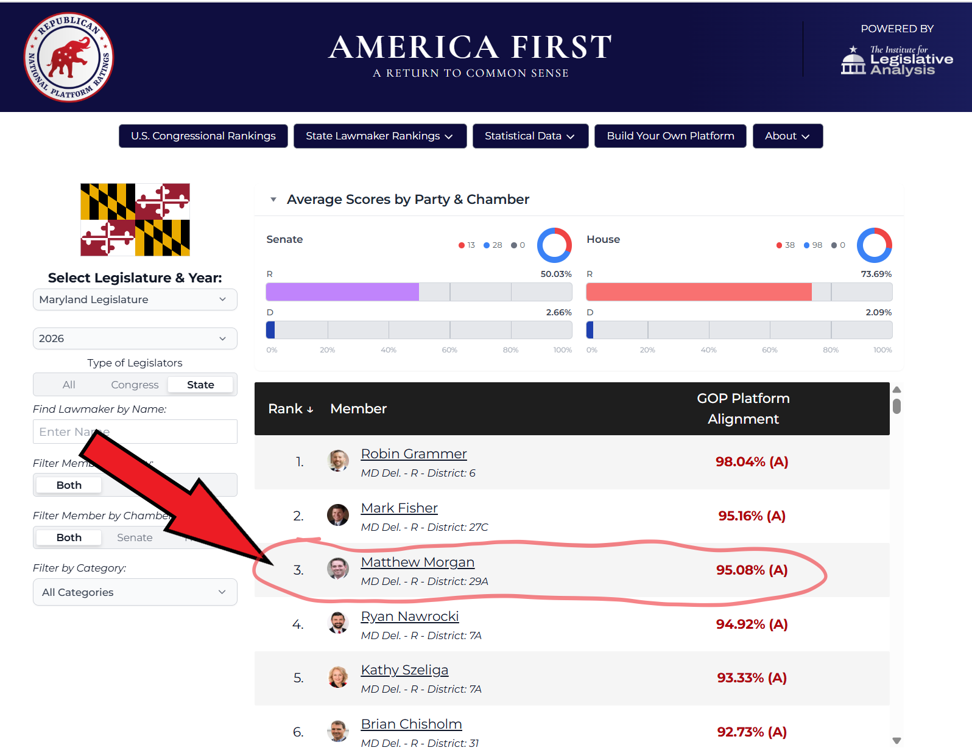The image size is (972, 756).
Task: Open the Statistical Data menu
Action: 530,136
